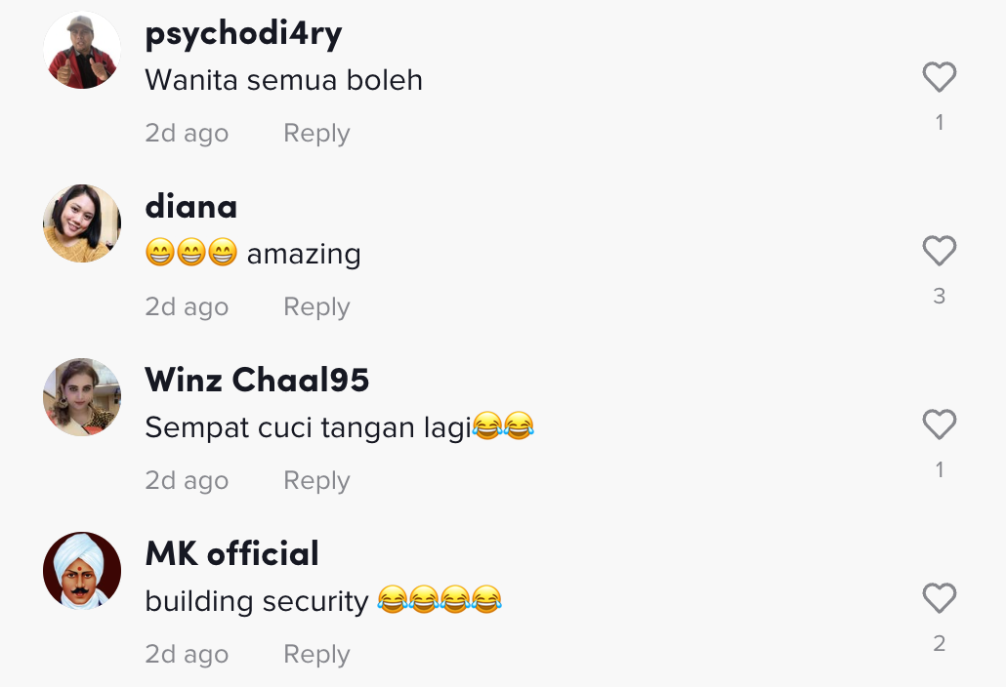This screenshot has width=1006, height=687.
Task: Open the psychodi4ry username
Action: click(244, 34)
